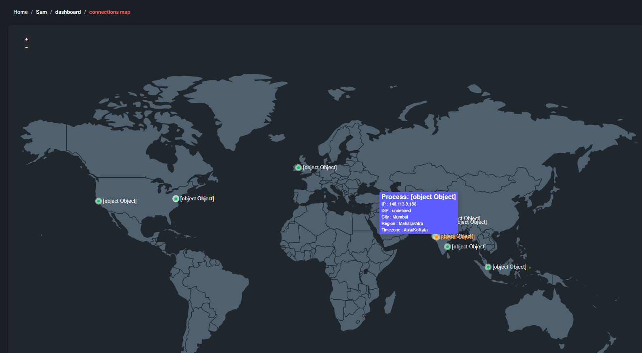Select the green marker in southern India
Viewport: 642px width, 353px height.
point(447,247)
